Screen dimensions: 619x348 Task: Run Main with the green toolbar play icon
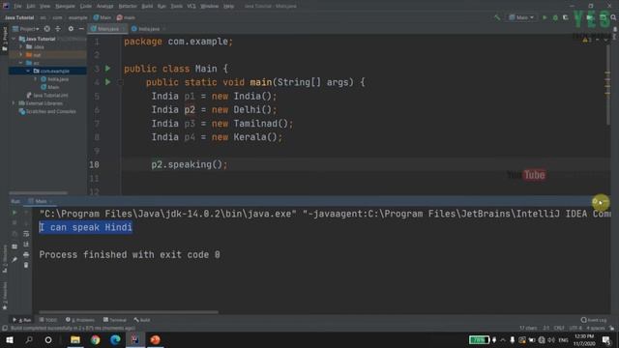(545, 17)
